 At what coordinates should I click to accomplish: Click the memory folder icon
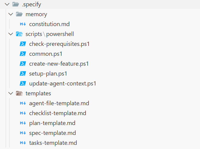click(x=20, y=14)
